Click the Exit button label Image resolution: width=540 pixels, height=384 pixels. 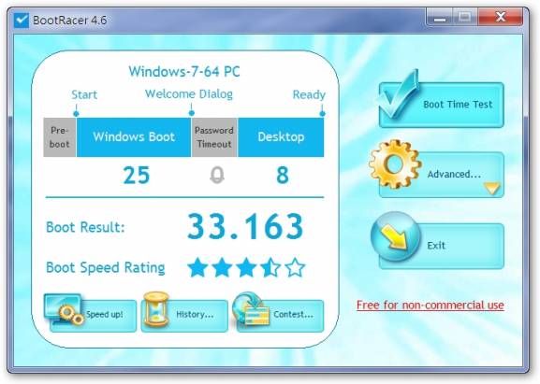click(436, 246)
